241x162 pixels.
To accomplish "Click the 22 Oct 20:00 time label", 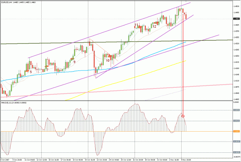I will [102, 160].
